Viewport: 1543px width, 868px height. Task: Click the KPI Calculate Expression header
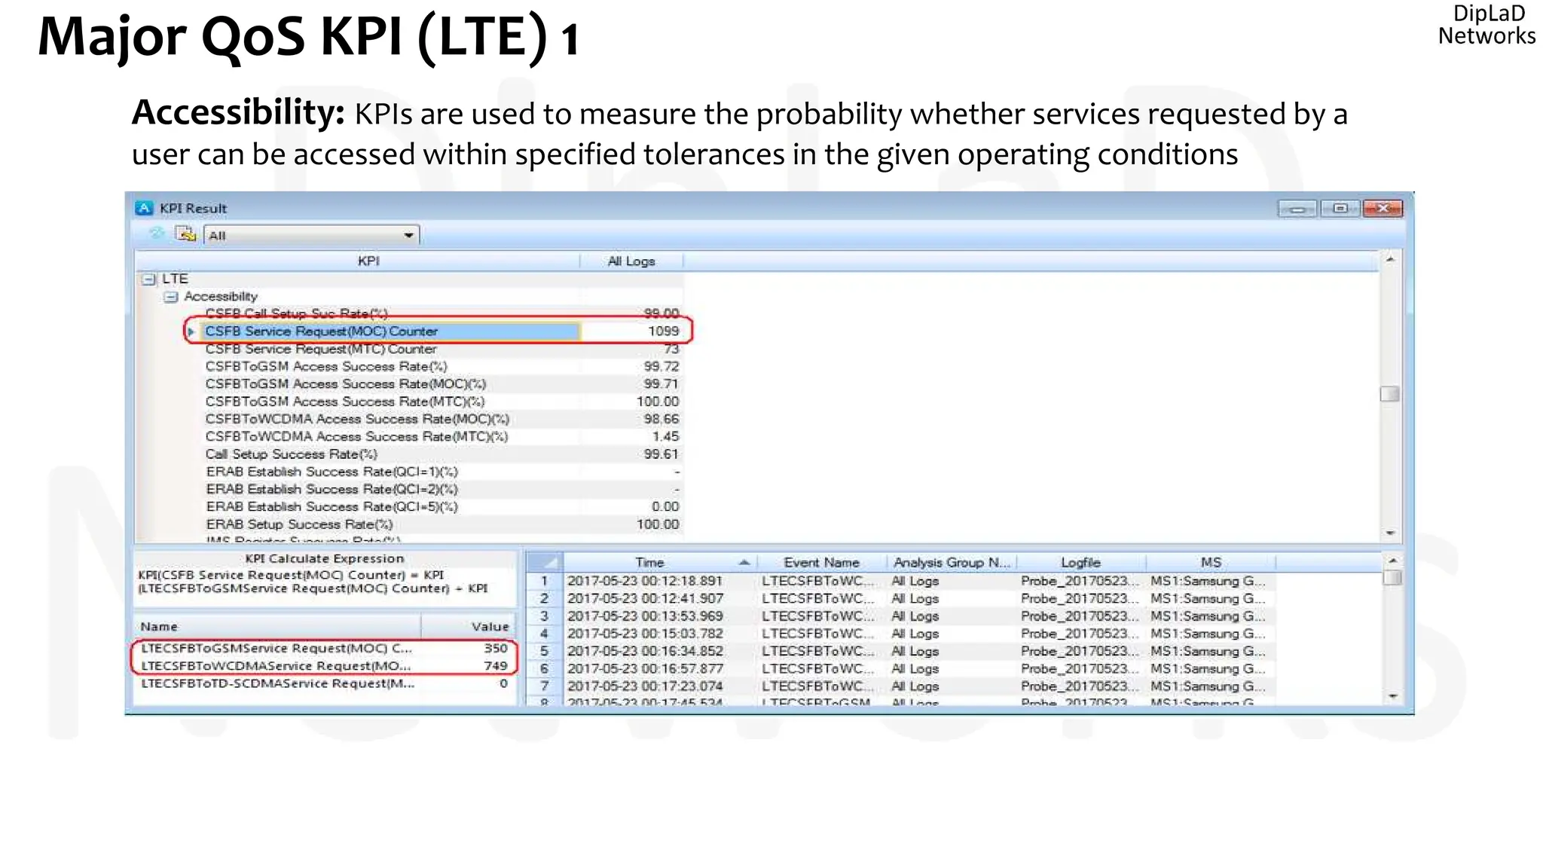(325, 558)
